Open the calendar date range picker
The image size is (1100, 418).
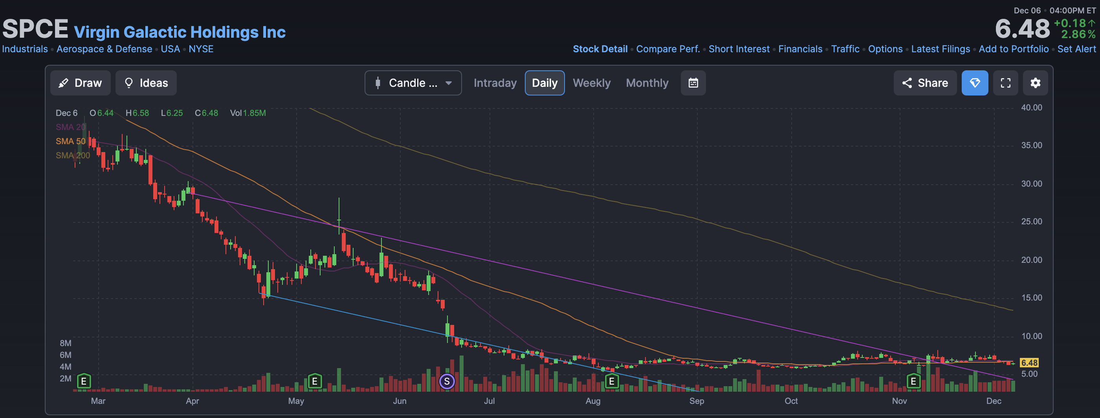coord(693,83)
